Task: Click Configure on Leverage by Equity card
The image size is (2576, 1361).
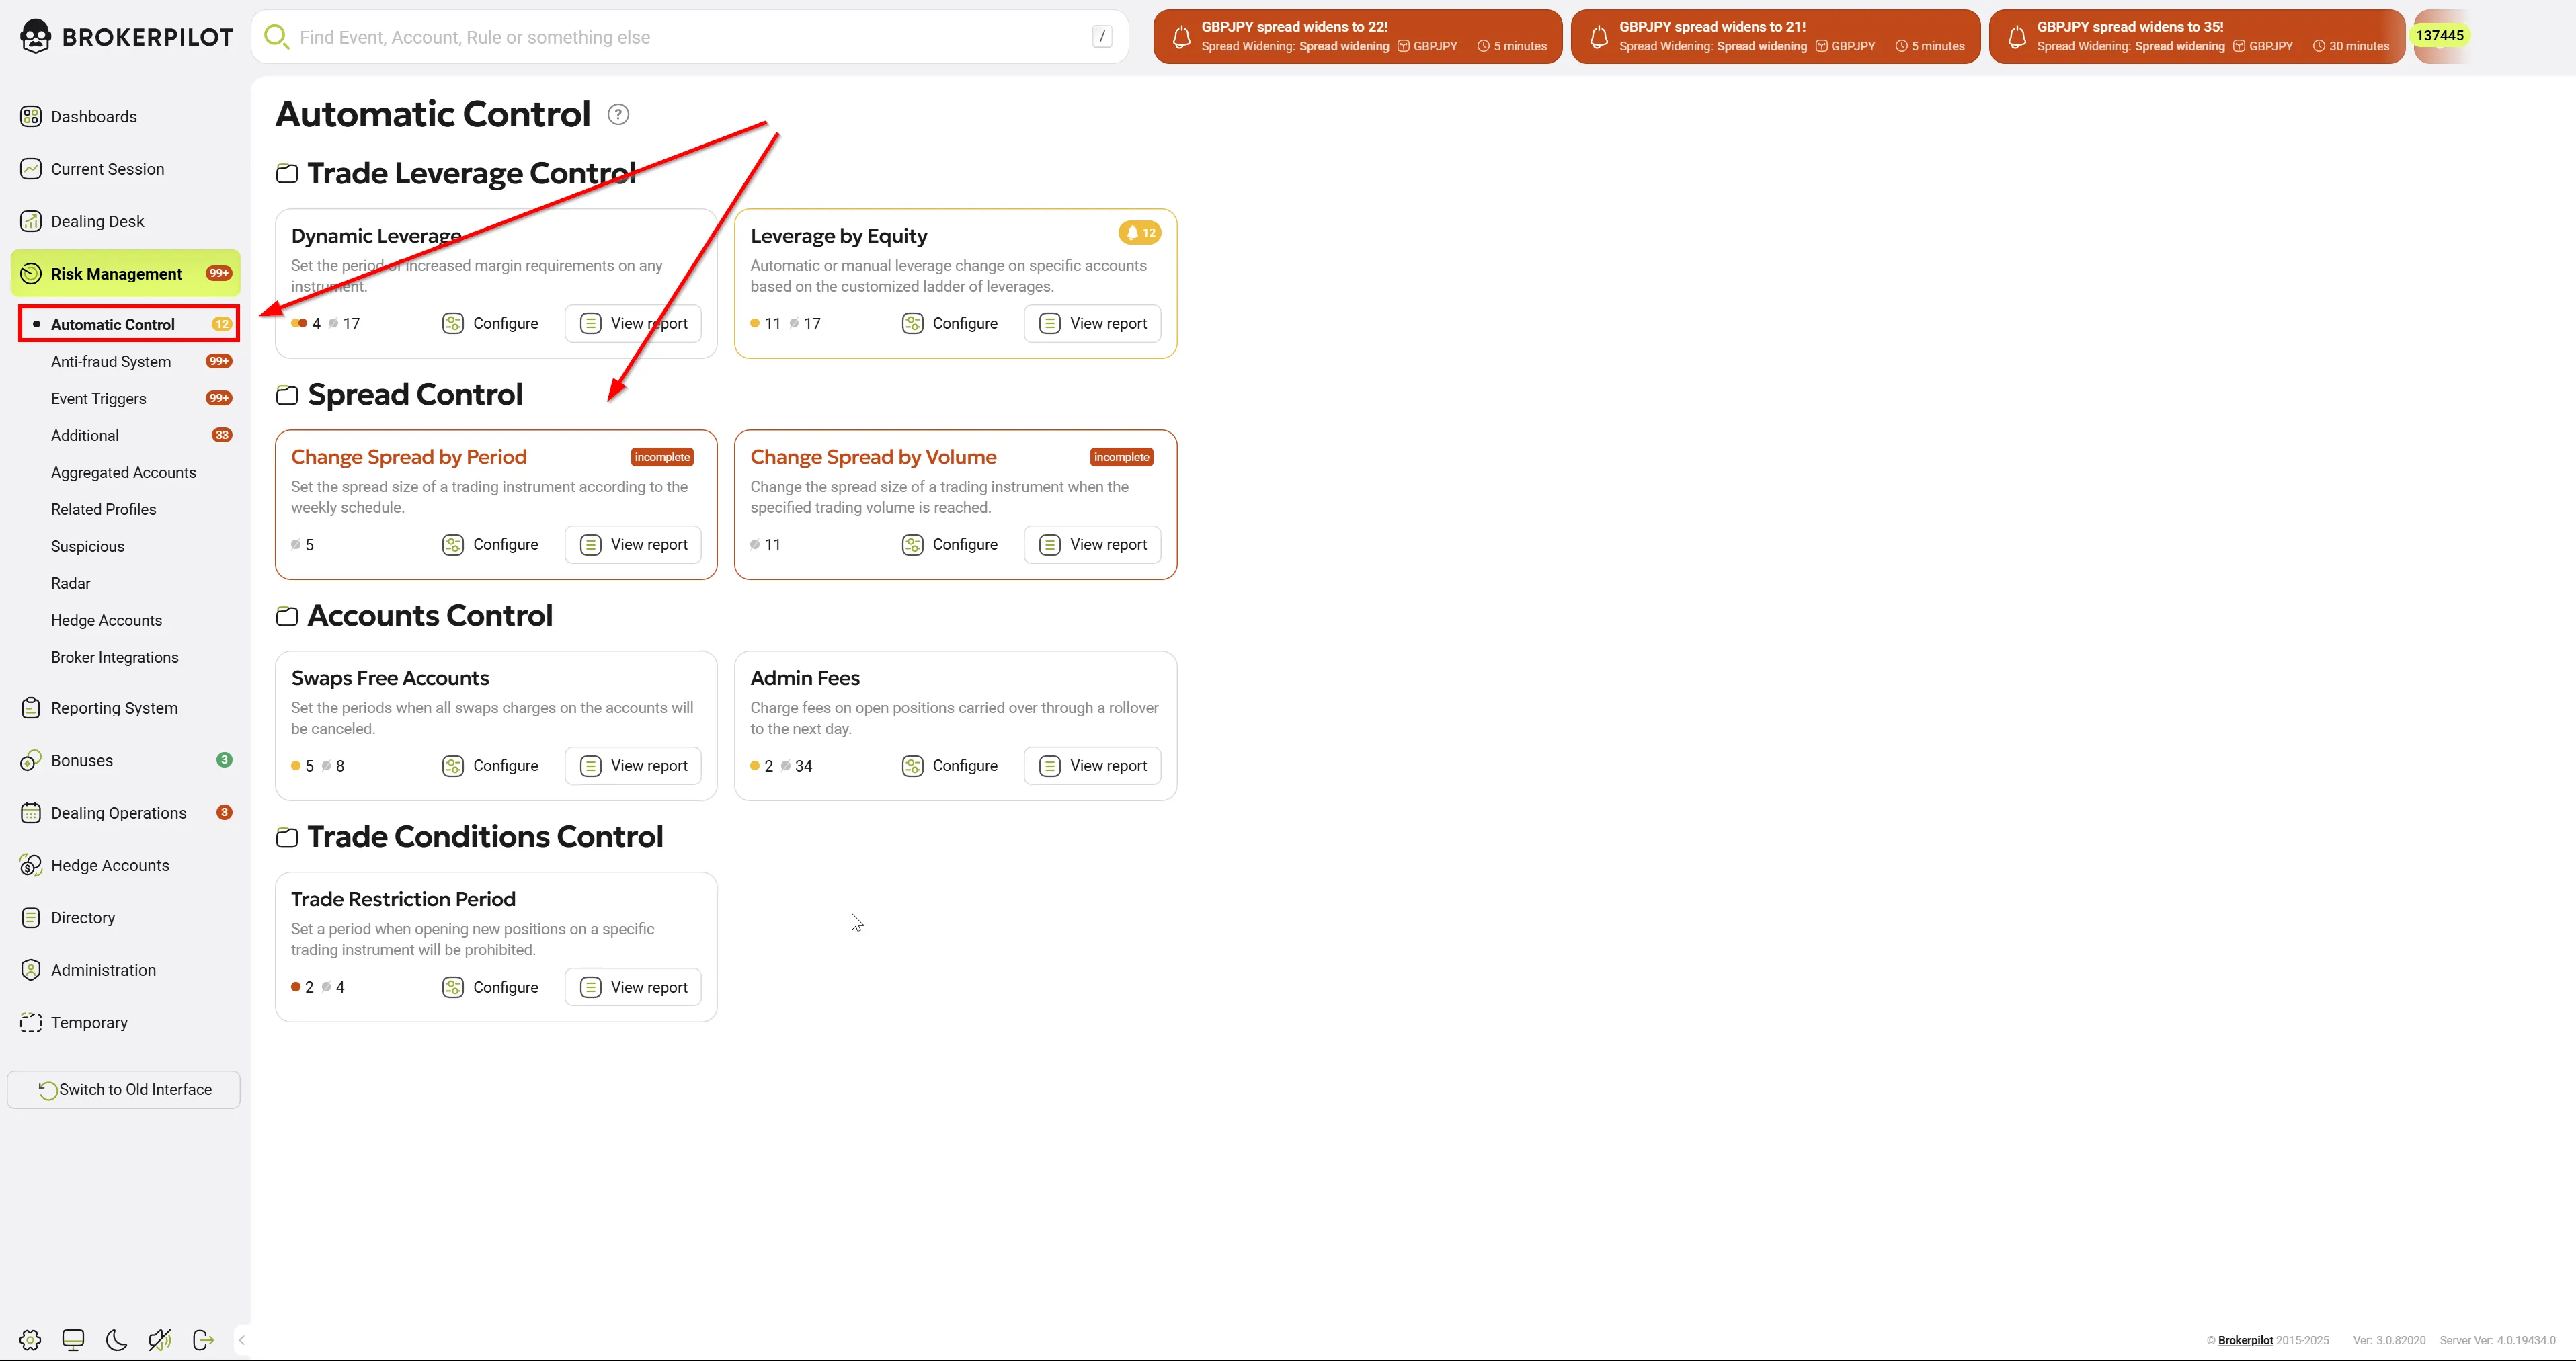Action: (x=950, y=323)
